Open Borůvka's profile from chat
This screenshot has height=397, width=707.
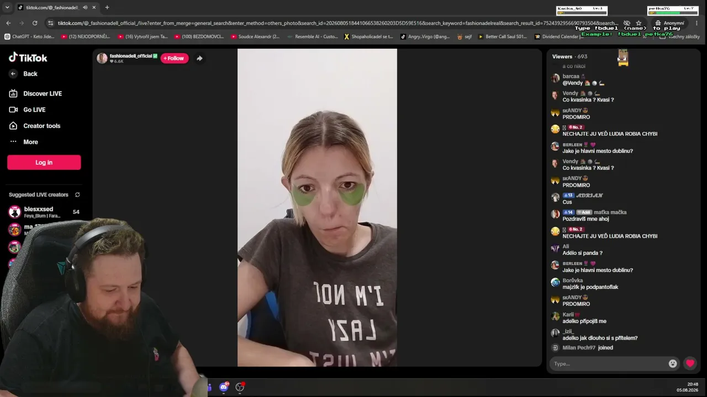pyautogui.click(x=573, y=281)
